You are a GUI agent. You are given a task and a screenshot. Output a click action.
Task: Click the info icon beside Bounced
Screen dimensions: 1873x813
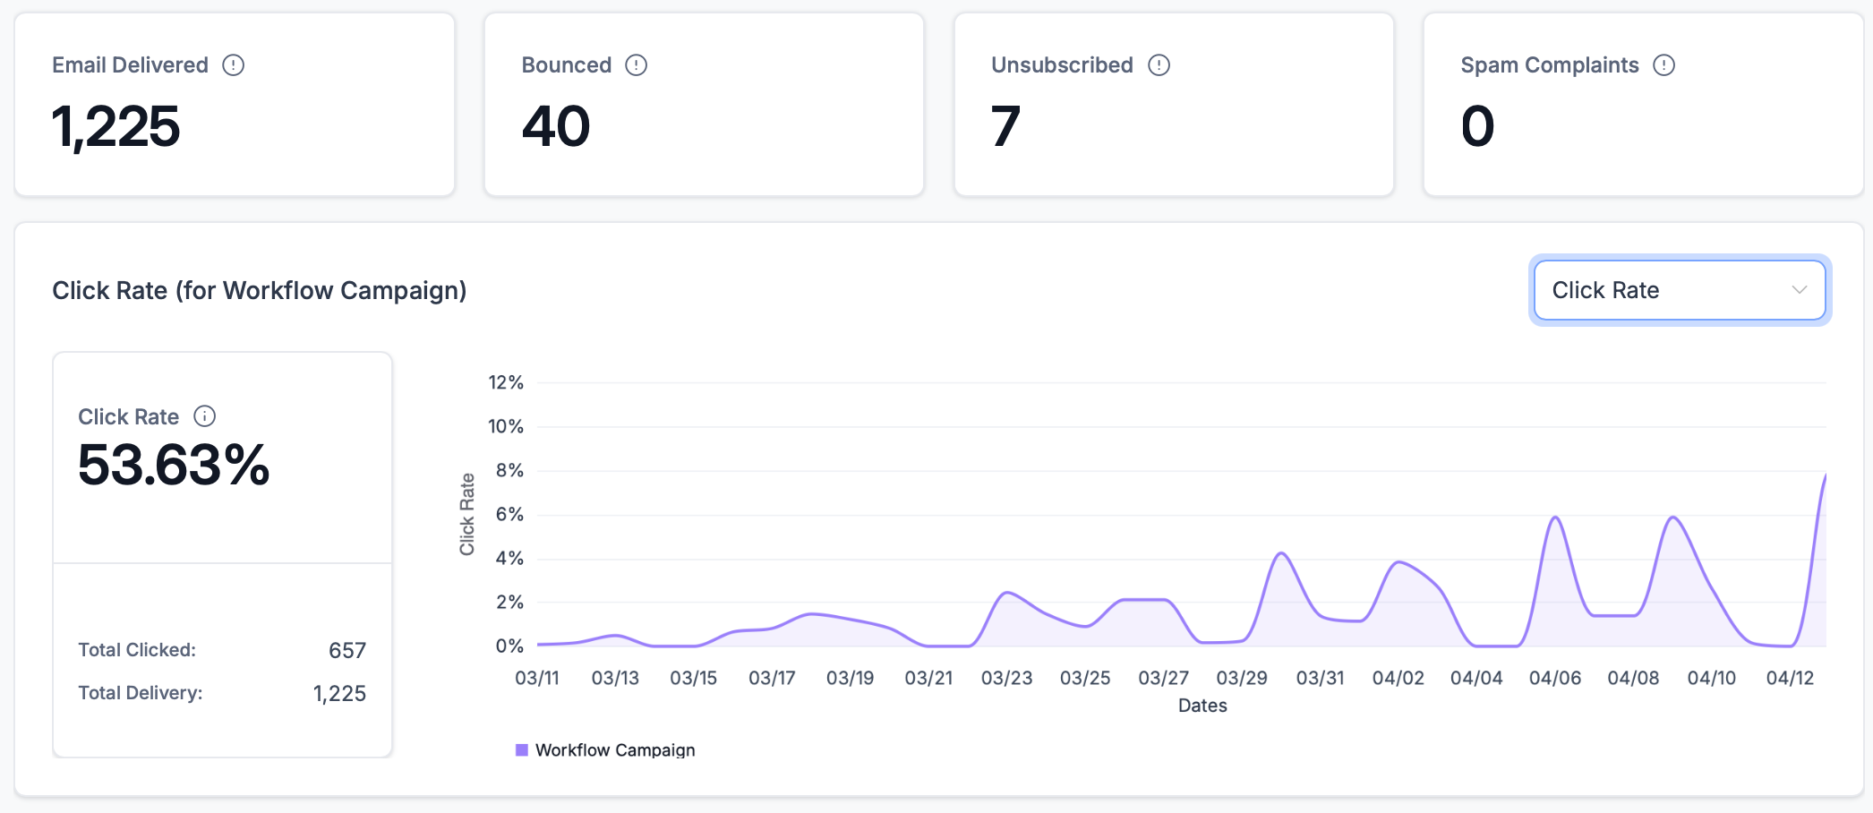(x=637, y=64)
